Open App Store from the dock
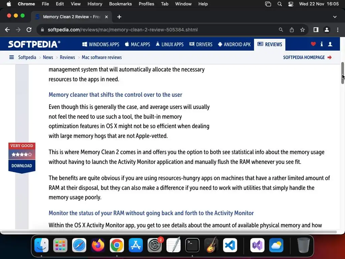The image size is (345, 259). coord(136,245)
